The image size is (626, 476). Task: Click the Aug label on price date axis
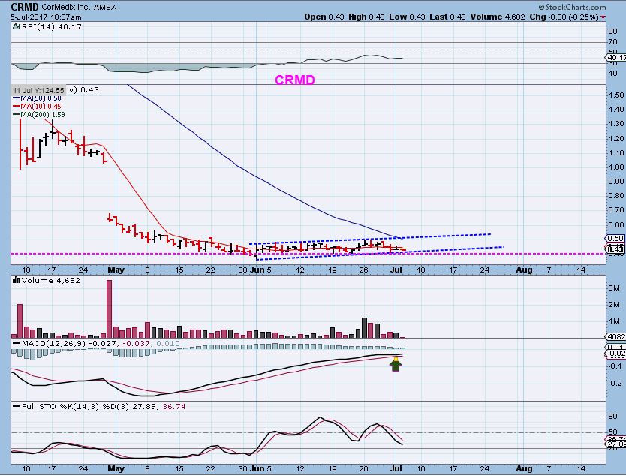click(x=524, y=270)
